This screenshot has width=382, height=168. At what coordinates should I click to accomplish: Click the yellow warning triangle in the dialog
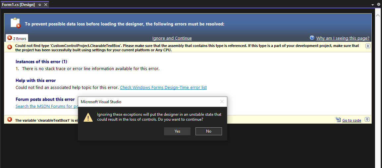pyautogui.click(x=88, y=117)
